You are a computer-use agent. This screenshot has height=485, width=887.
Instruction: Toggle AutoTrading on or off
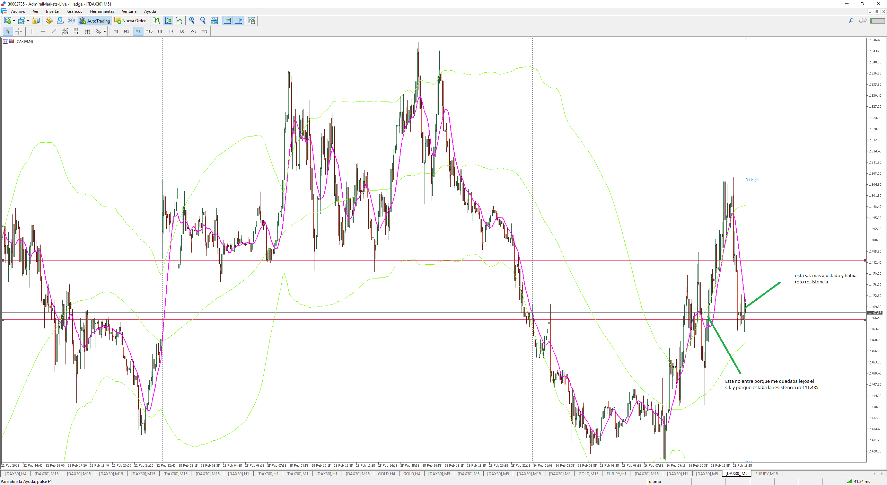click(95, 21)
